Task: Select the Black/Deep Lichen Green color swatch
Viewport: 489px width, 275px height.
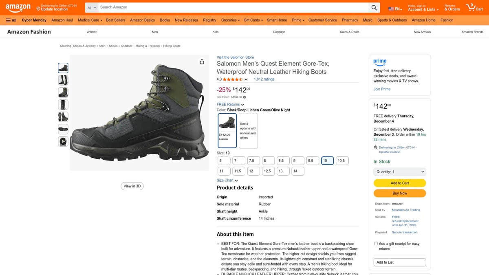Action: [x=227, y=130]
